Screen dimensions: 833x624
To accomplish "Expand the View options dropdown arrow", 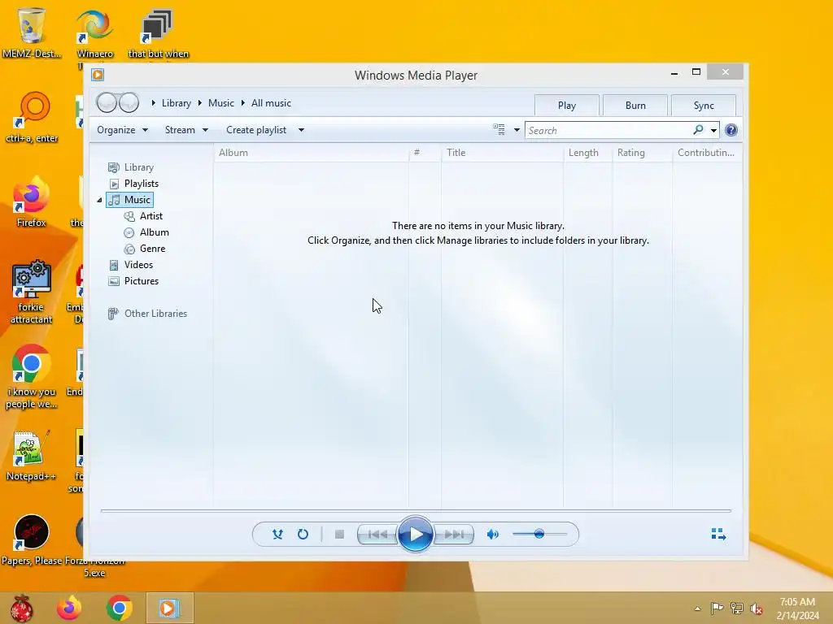I will (517, 130).
